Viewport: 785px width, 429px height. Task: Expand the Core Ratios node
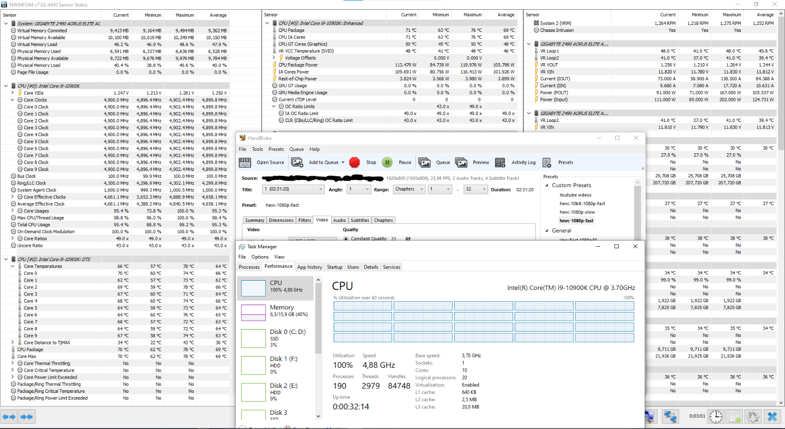pos(12,238)
